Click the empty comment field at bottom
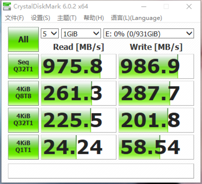Viewport: 202px width, 184px height. [x=101, y=171]
